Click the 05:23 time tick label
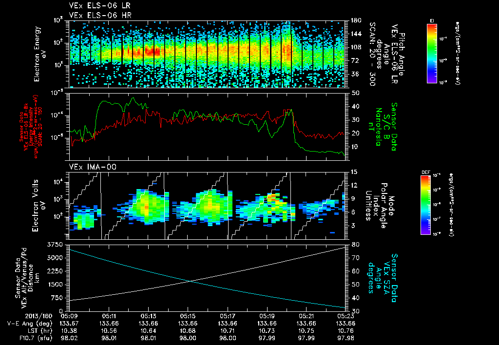The height and width of the screenshot is (345, 499). pyautogui.click(x=346, y=317)
